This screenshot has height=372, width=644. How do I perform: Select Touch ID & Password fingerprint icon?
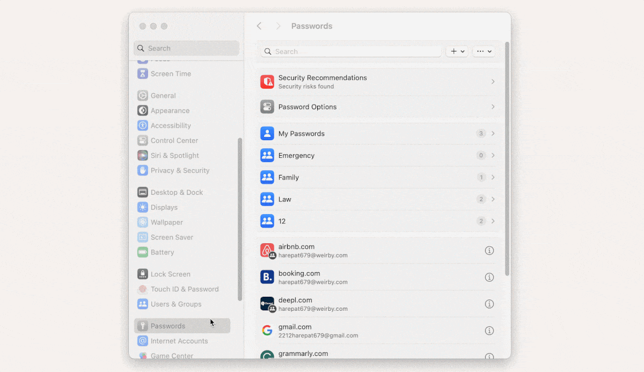pos(142,289)
